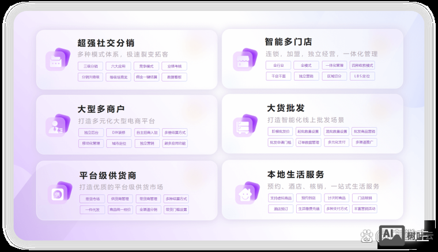Open the 平台级供货商 heading
The width and height of the screenshot is (438, 252).
coord(108,175)
